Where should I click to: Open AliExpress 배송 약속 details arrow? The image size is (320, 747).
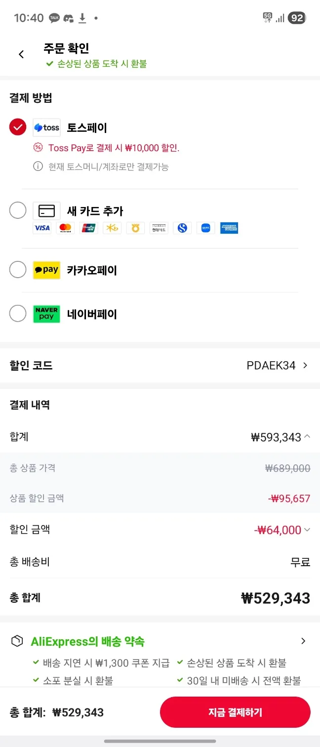(x=303, y=641)
